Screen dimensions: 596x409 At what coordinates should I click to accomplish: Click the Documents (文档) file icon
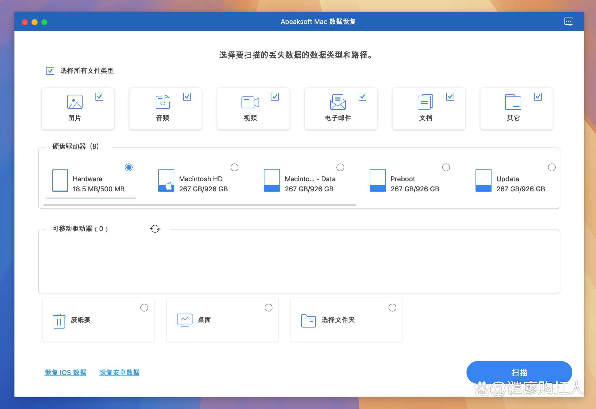pyautogui.click(x=425, y=102)
